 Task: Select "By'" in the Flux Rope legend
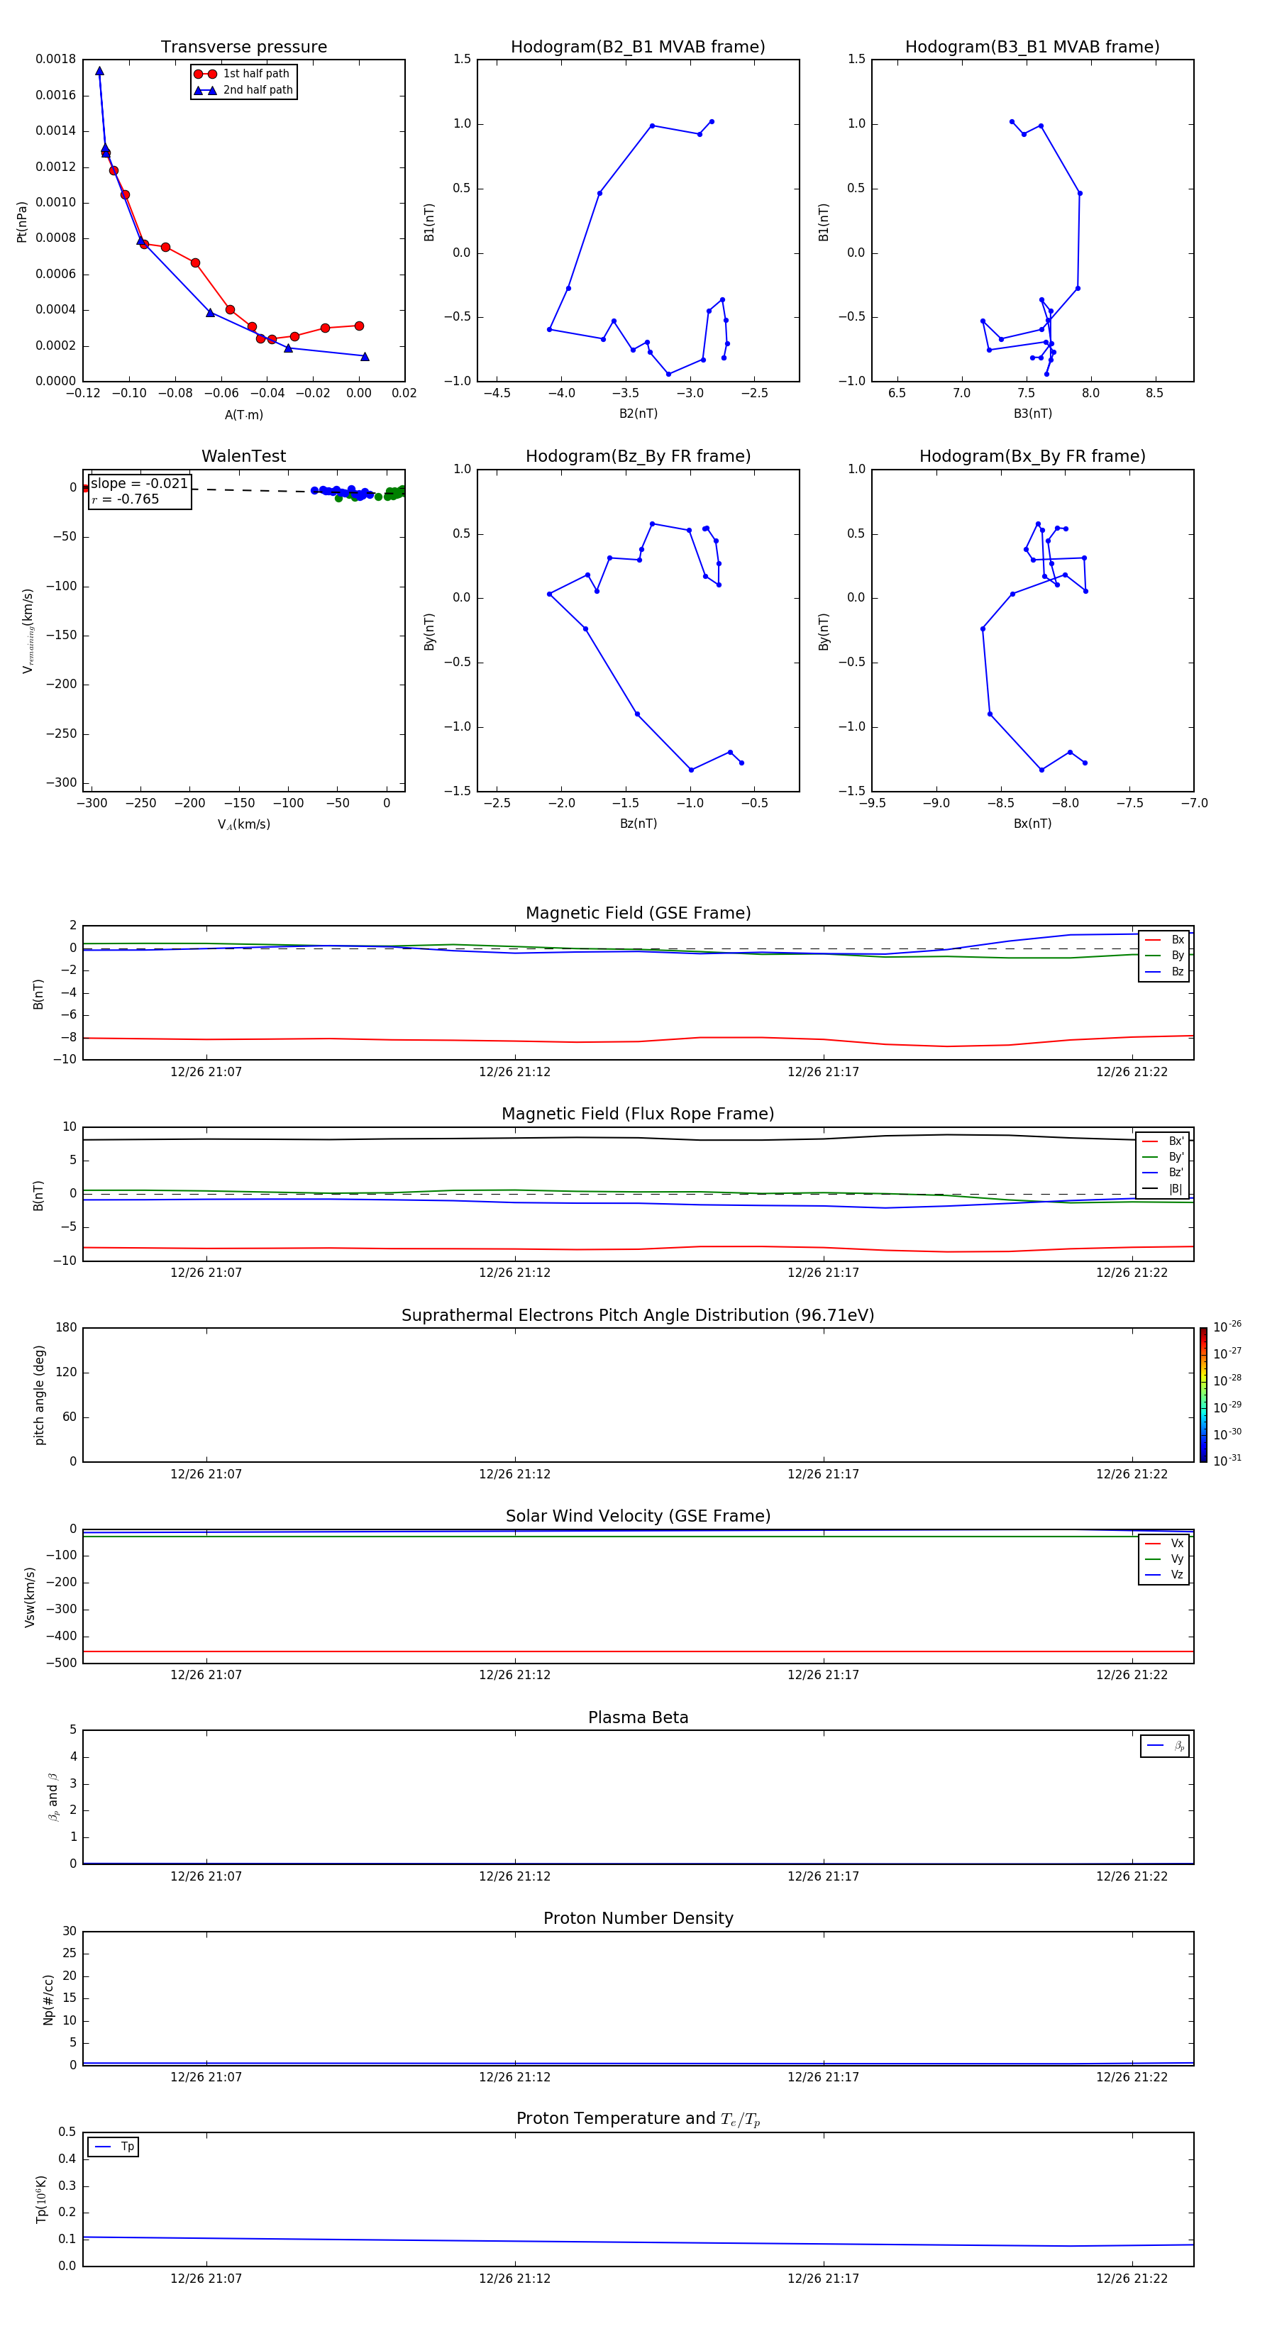1163,1157
